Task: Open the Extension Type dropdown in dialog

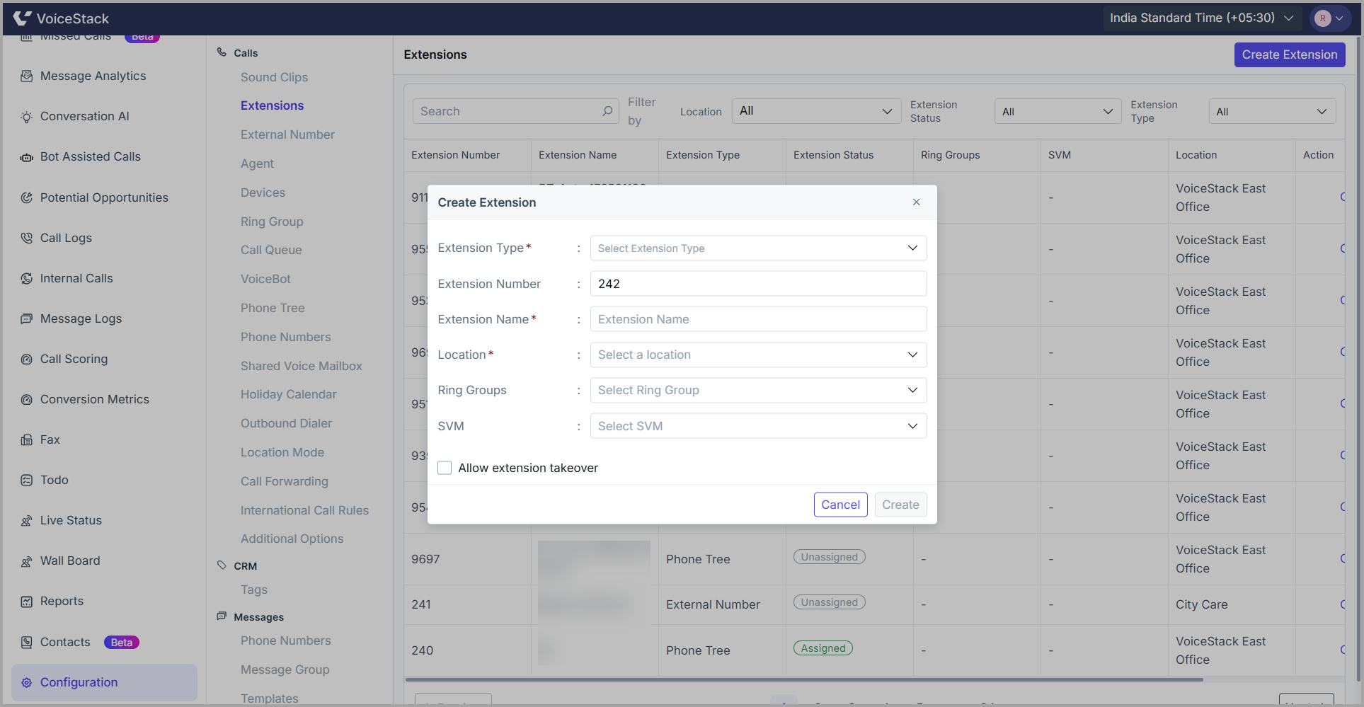Action: pos(758,248)
